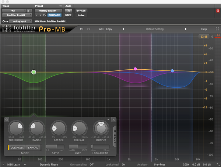
Task: Click the 100% mix value
Action: click(186, 164)
